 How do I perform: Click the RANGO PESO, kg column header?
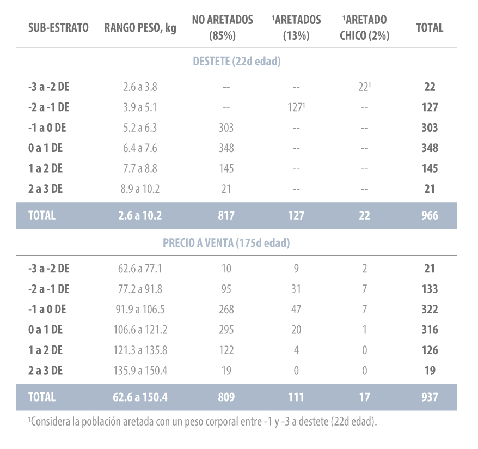pyautogui.click(x=140, y=28)
